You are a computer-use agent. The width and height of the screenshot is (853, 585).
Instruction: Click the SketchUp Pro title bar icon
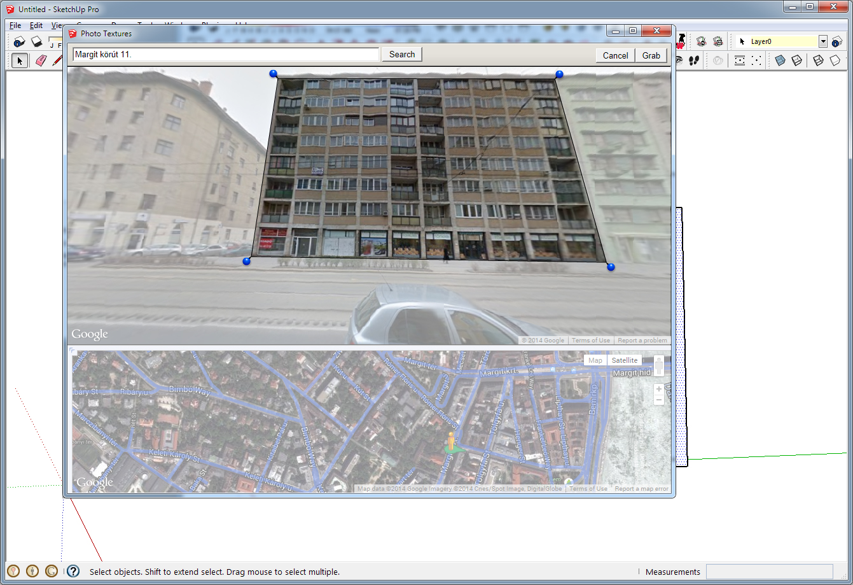[x=10, y=9]
